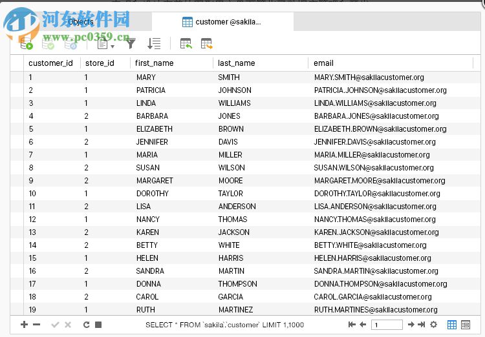Click the Begin Transaction toolbar icon

click(27, 43)
